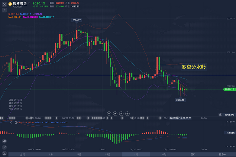Screen dimensions: 236x157
Task: Select the 15分 timeframe tab
Action: click(107, 154)
